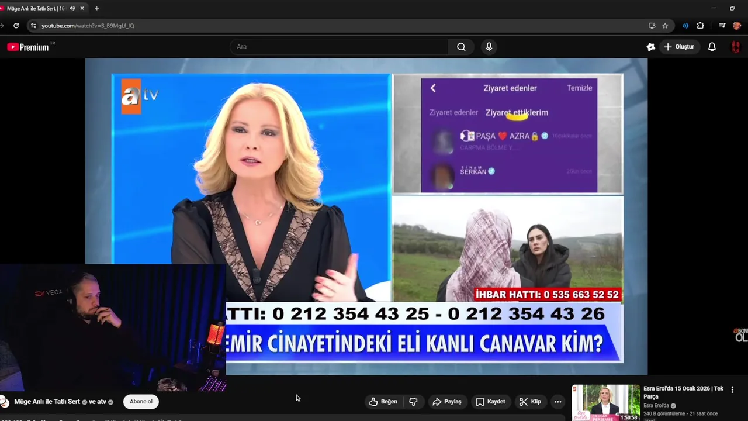Screen dimensions: 748x421
Task: Open media control icon in browser toolbar
Action: (722, 26)
